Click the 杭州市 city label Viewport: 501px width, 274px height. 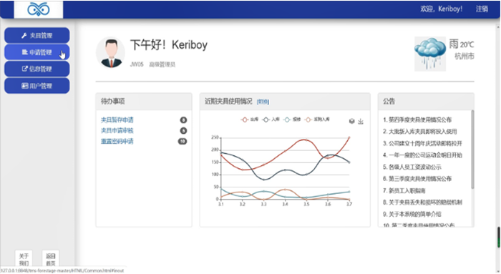[464, 57]
